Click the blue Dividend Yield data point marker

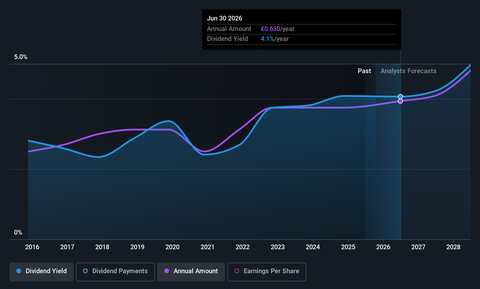point(400,97)
